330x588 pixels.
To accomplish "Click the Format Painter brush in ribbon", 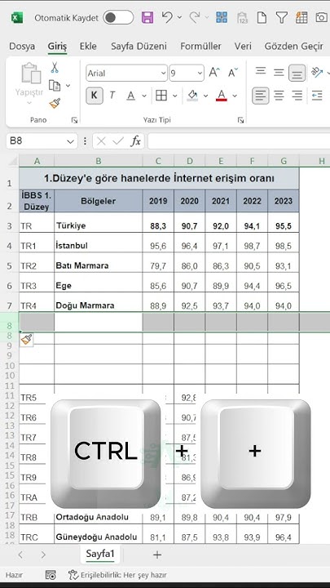I will [x=55, y=104].
